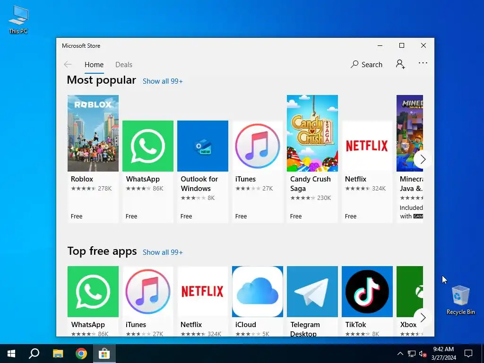Open the Candy Crush Saga tile
Viewport: 484px width, 363px height.
point(312,133)
